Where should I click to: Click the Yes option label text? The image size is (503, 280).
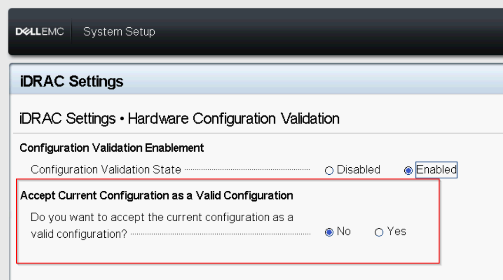point(396,232)
